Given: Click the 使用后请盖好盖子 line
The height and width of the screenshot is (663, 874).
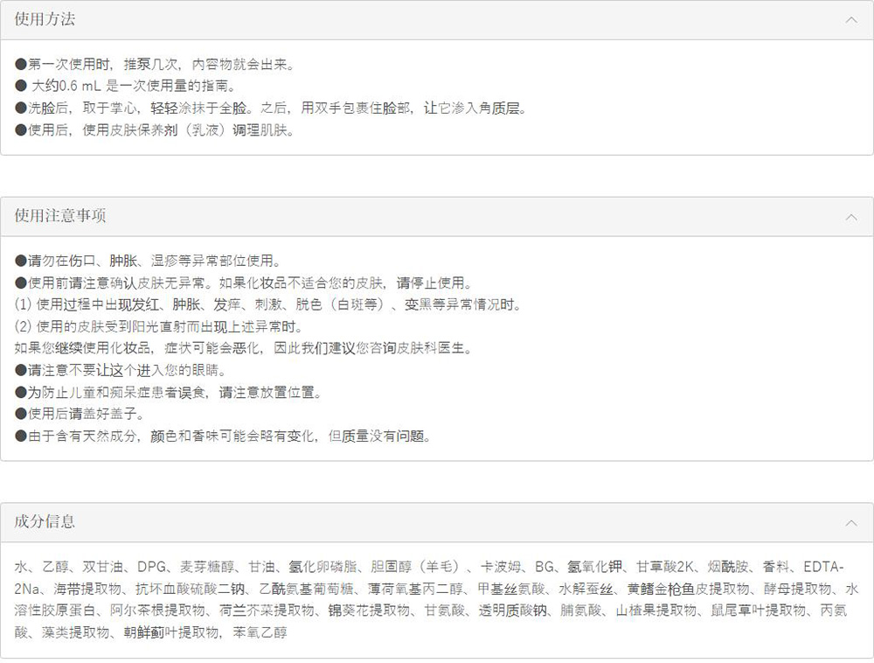Looking at the screenshot, I should [80, 414].
